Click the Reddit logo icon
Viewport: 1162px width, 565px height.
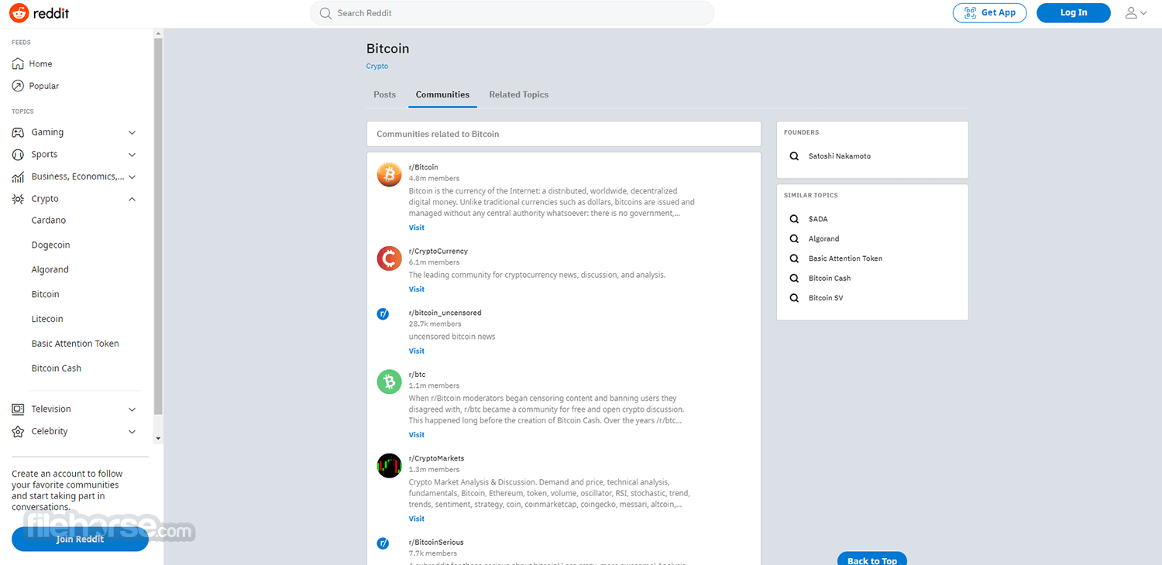pos(19,12)
